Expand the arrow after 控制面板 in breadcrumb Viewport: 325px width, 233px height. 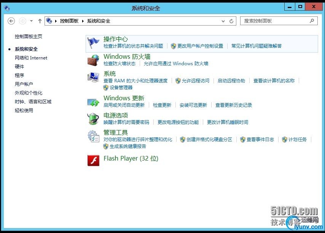[83, 21]
